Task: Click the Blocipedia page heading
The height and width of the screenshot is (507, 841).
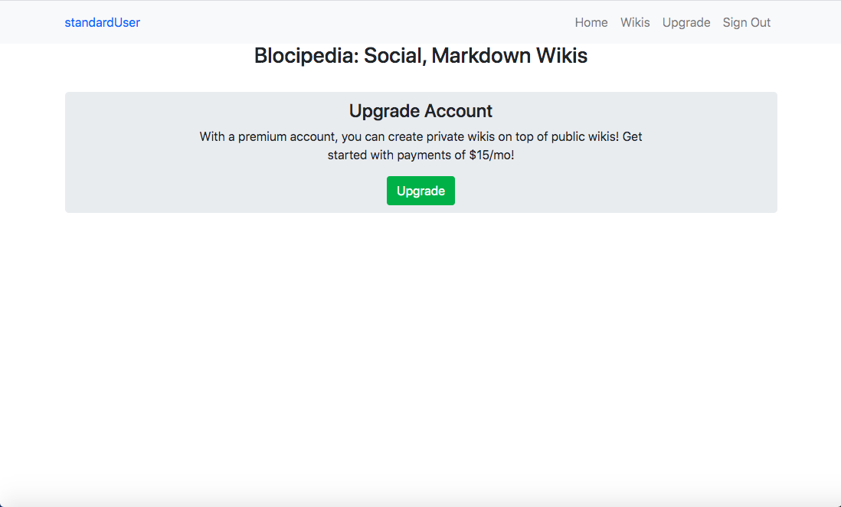Action: [x=420, y=55]
